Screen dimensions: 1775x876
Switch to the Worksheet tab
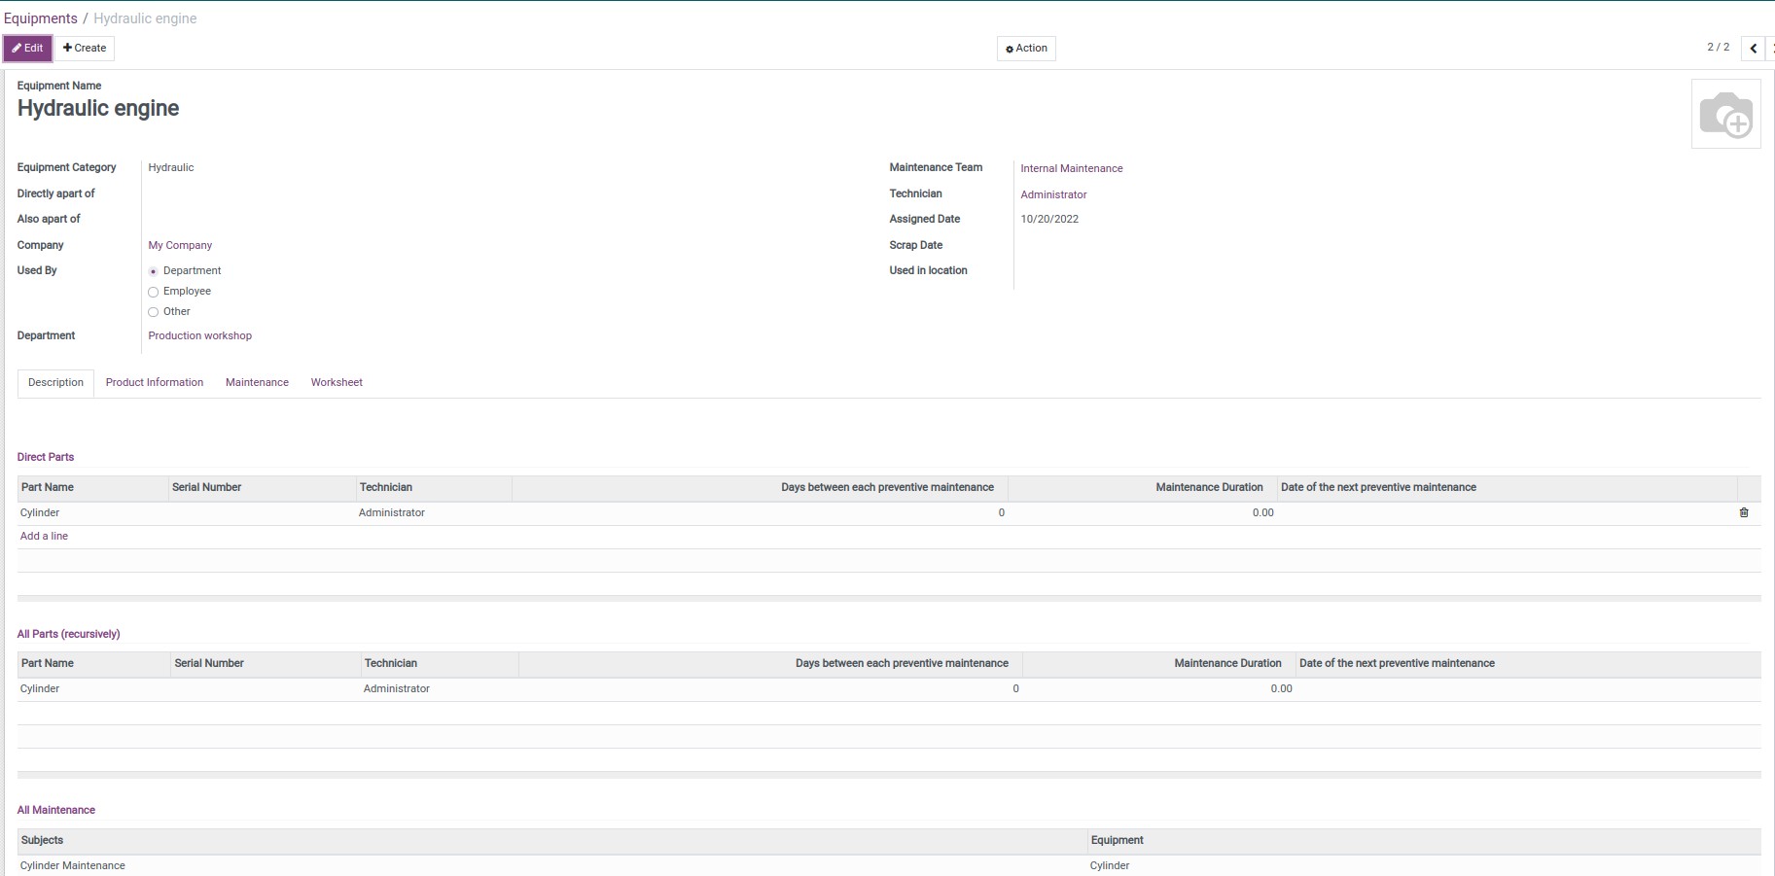337,383
